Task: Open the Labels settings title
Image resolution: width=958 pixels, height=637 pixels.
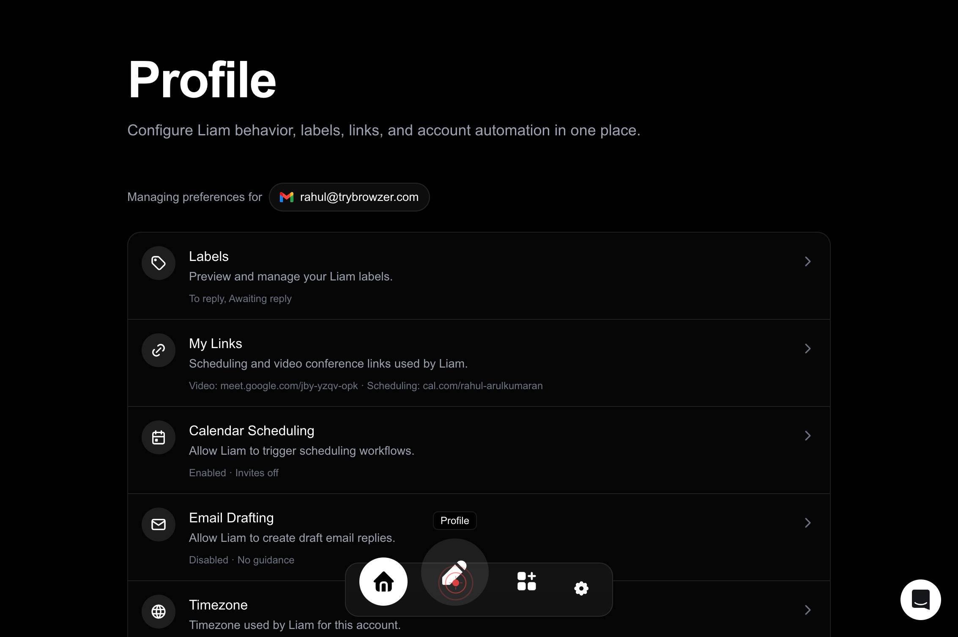Action: point(209,256)
